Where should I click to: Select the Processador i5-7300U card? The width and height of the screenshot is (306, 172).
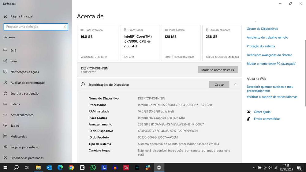(x=140, y=43)
